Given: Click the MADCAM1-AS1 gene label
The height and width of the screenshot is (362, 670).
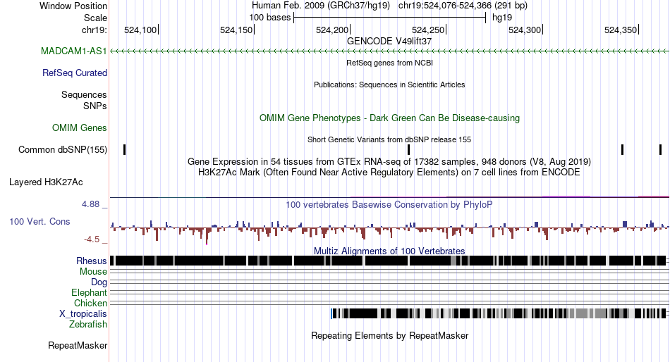Looking at the screenshot, I should 74,51.
